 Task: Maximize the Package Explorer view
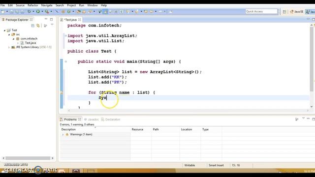[51, 20]
